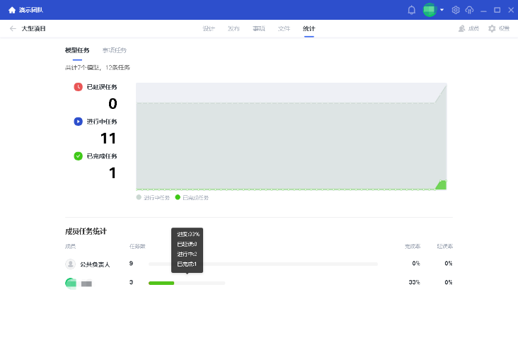Click the blue 进行中任务 play icon
The width and height of the screenshot is (518, 345).
click(78, 122)
